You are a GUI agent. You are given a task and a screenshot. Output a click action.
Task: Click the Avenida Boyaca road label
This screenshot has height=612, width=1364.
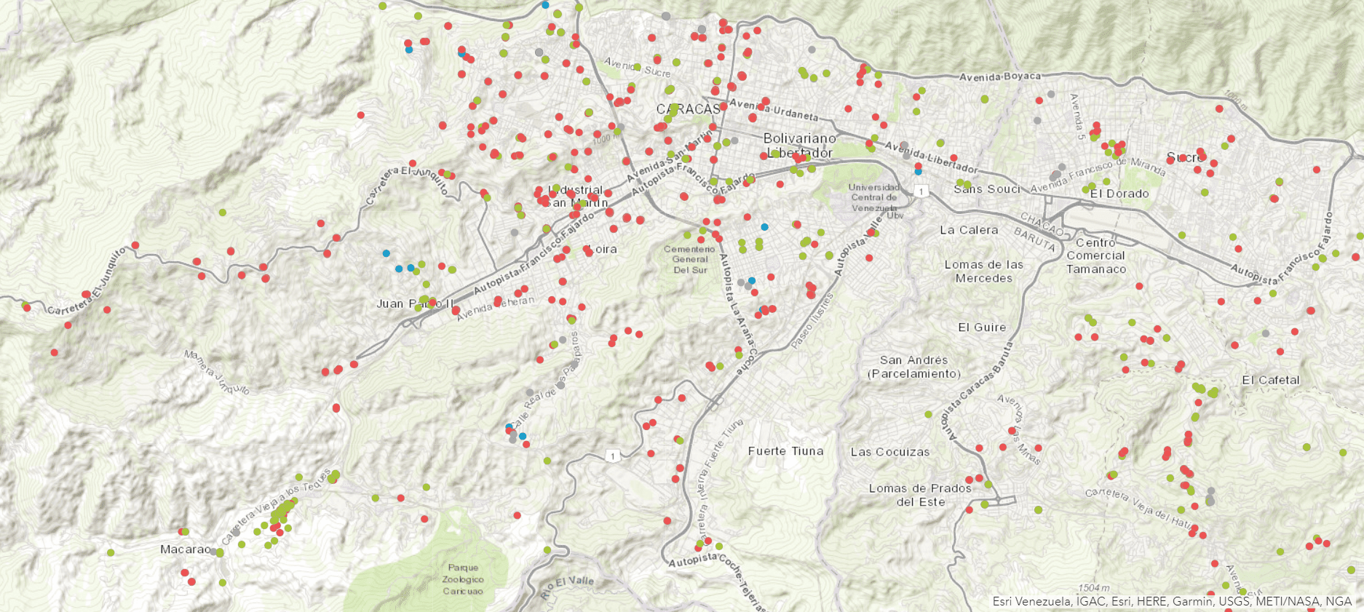click(x=999, y=76)
